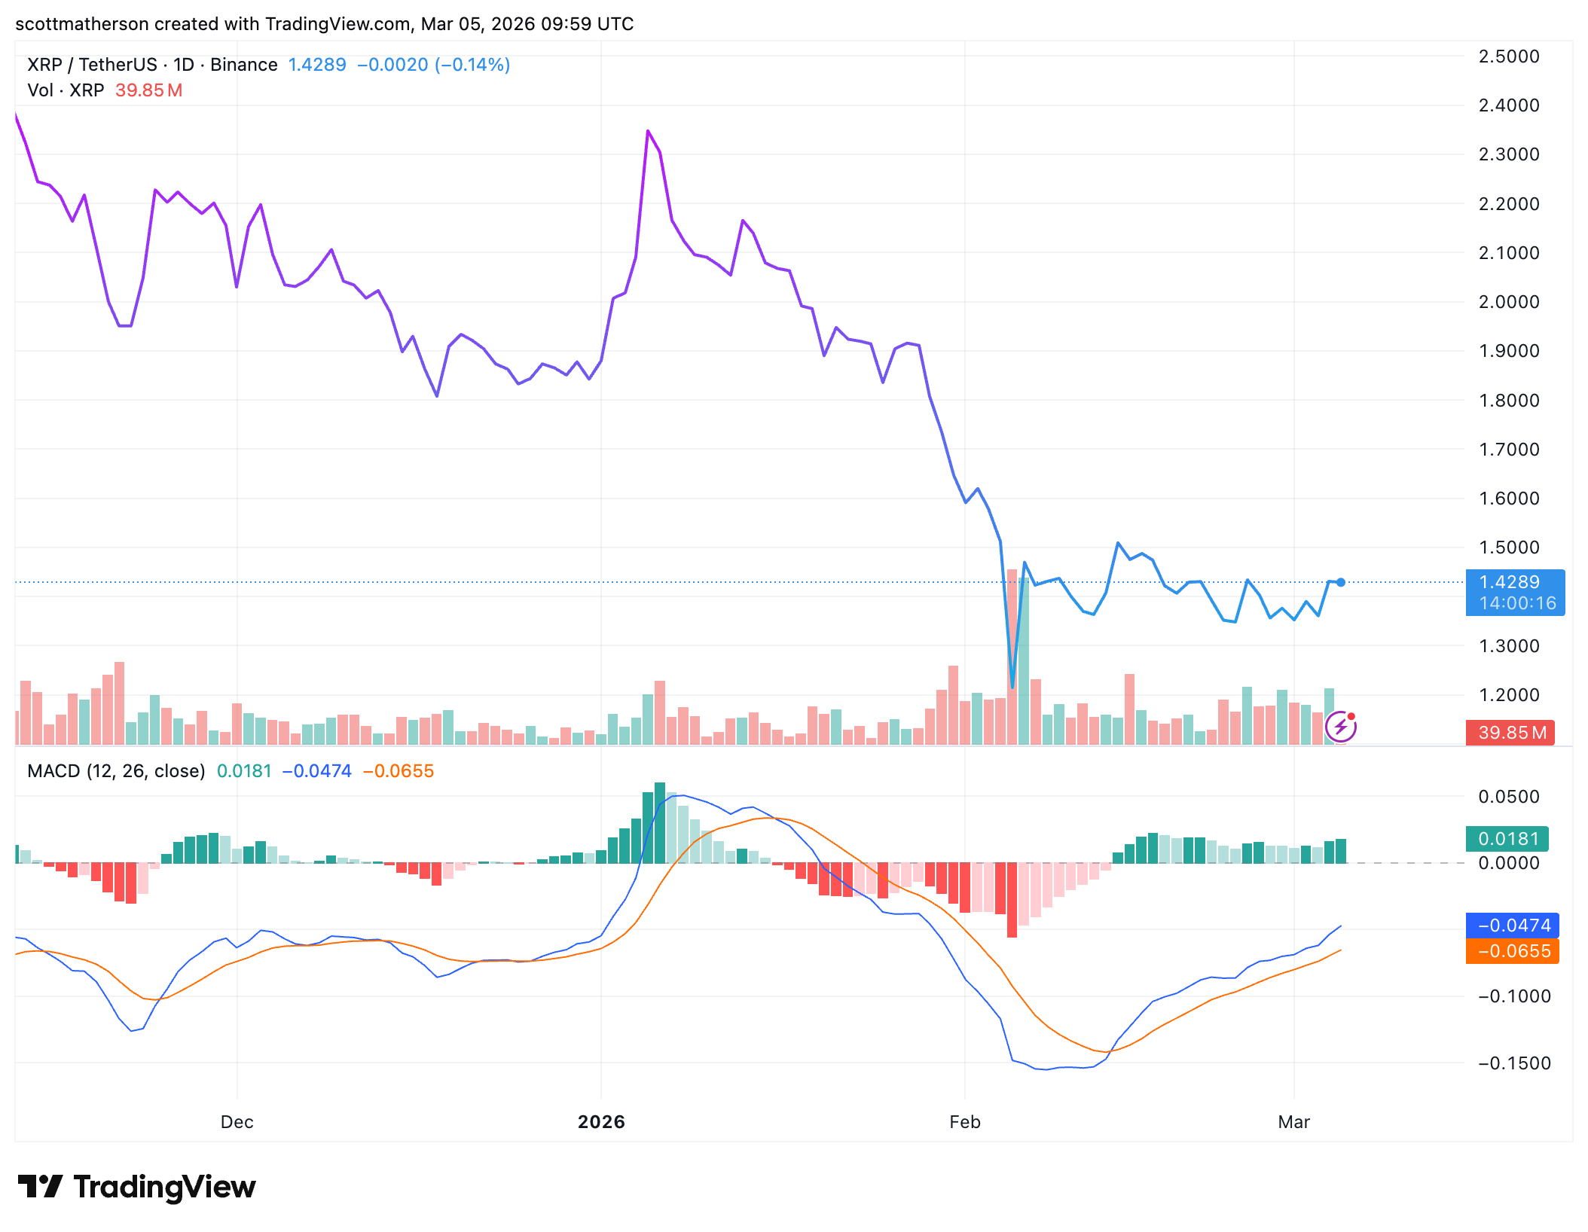Select the Vol · XRP indicator legend
The height and width of the screenshot is (1232, 1588).
point(66,90)
